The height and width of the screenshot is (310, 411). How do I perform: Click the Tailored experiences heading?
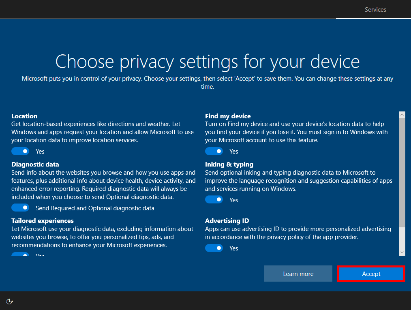pyautogui.click(x=43, y=221)
